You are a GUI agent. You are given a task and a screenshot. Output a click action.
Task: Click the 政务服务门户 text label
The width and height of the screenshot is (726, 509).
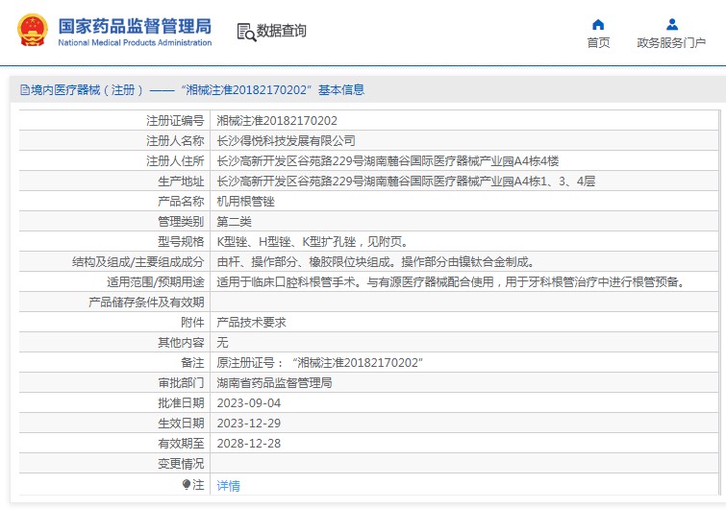(x=671, y=42)
